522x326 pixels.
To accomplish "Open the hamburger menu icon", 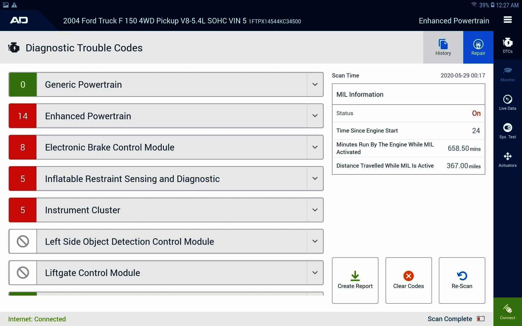I will [507, 20].
